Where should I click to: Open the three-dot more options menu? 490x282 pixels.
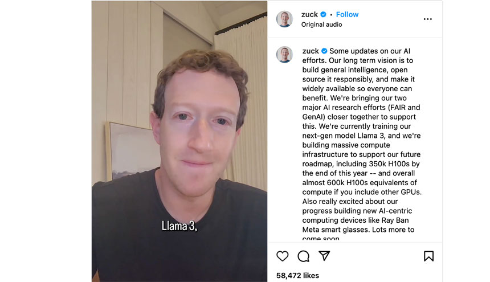point(427,19)
